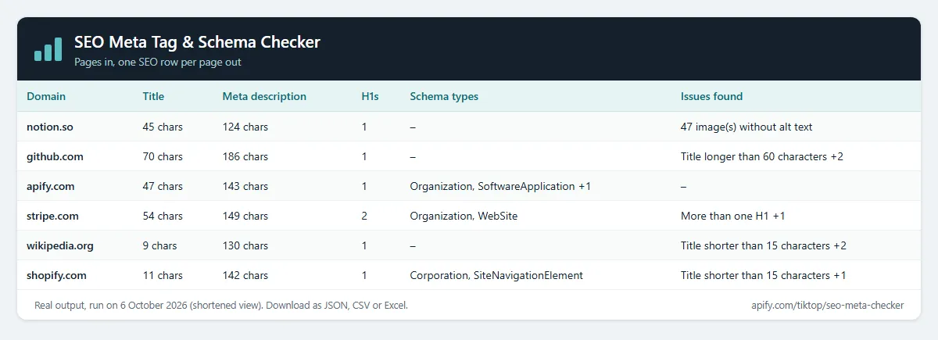This screenshot has height=340, width=938.
Task: Click shopify.com's 'Title shorter than 15 characters +1' issue
Action: coord(763,275)
